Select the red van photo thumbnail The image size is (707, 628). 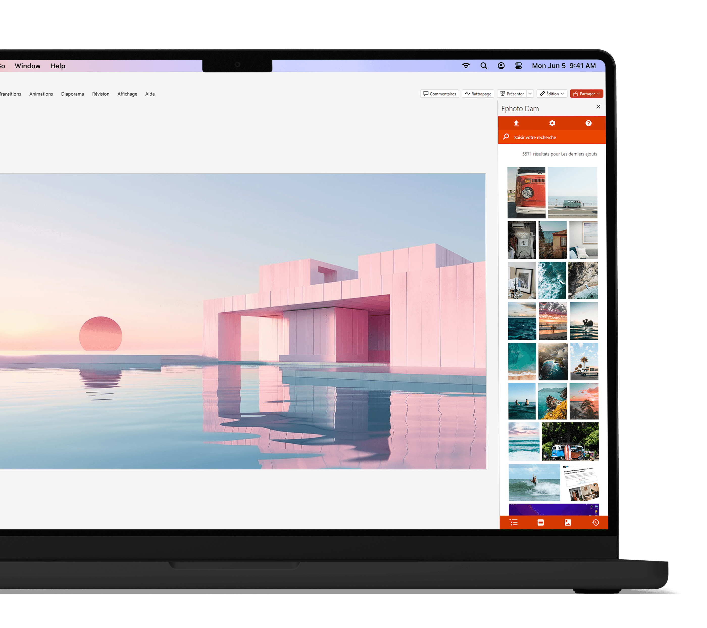pyautogui.click(x=526, y=193)
